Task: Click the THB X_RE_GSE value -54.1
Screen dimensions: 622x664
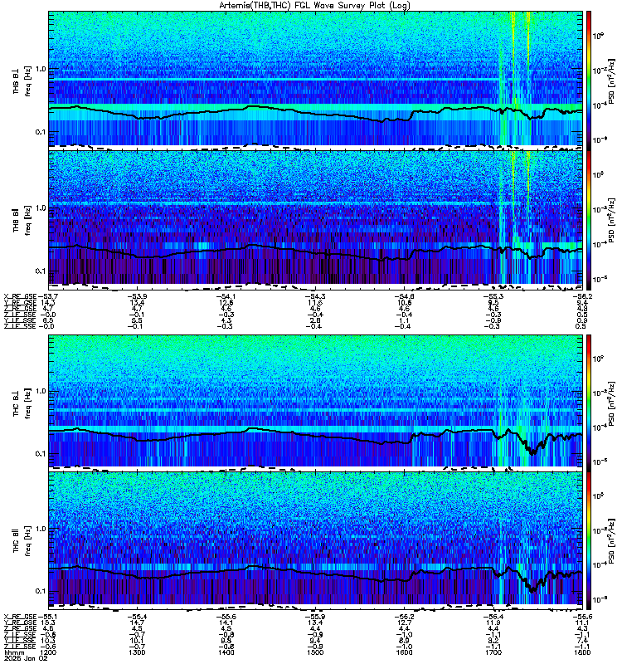Action: 226,296
